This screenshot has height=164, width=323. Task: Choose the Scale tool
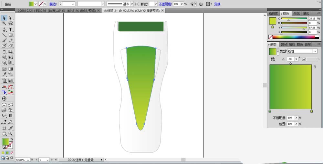coord(11,52)
